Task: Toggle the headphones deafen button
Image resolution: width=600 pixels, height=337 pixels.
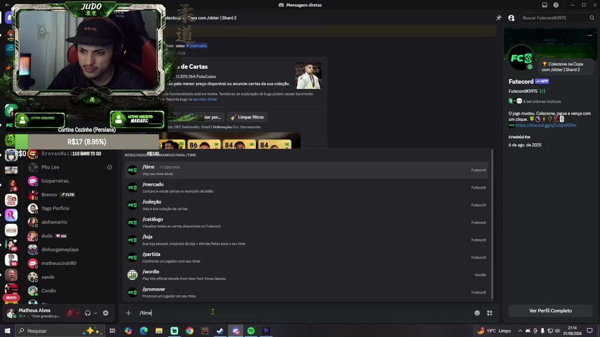Action: pos(88,313)
